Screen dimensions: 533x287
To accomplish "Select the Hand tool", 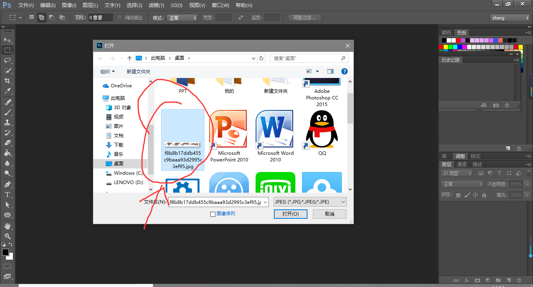I will tap(7, 226).
